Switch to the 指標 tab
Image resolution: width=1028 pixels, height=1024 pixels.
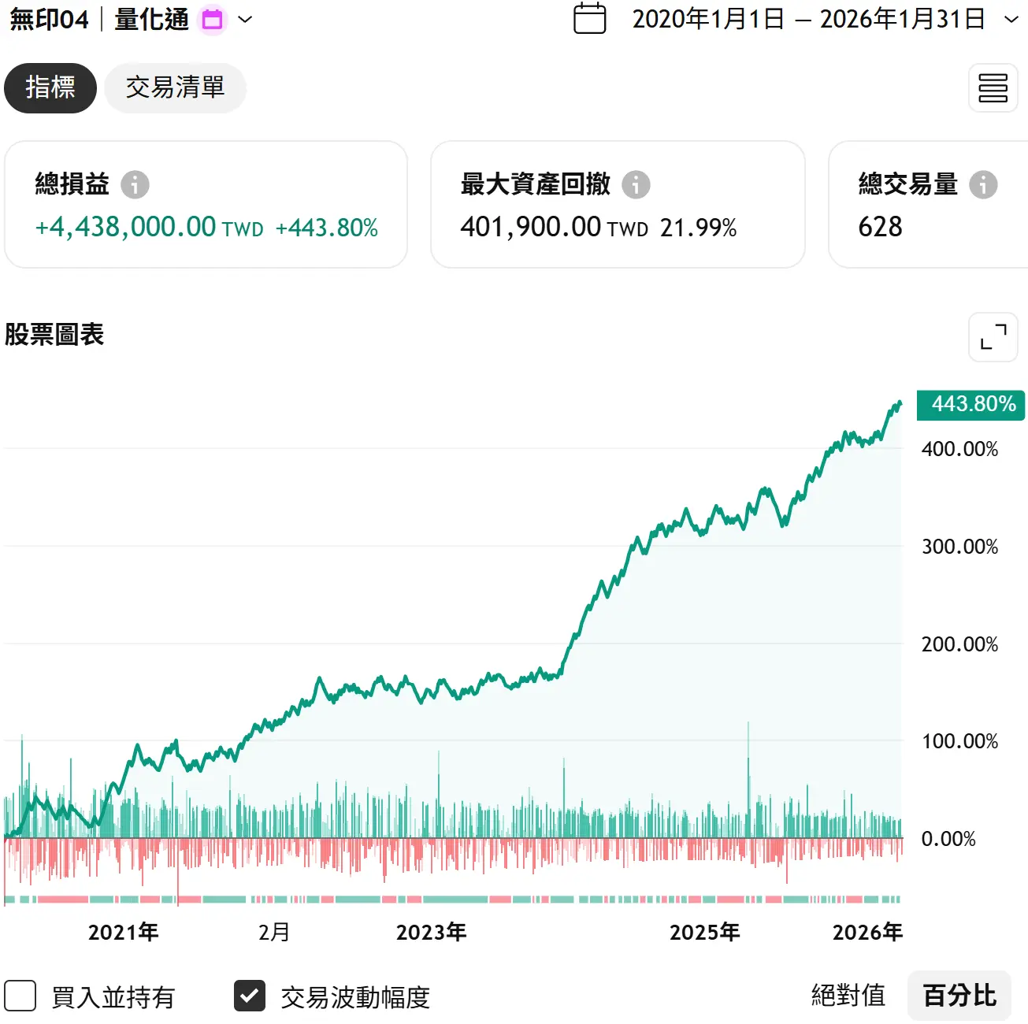point(50,87)
